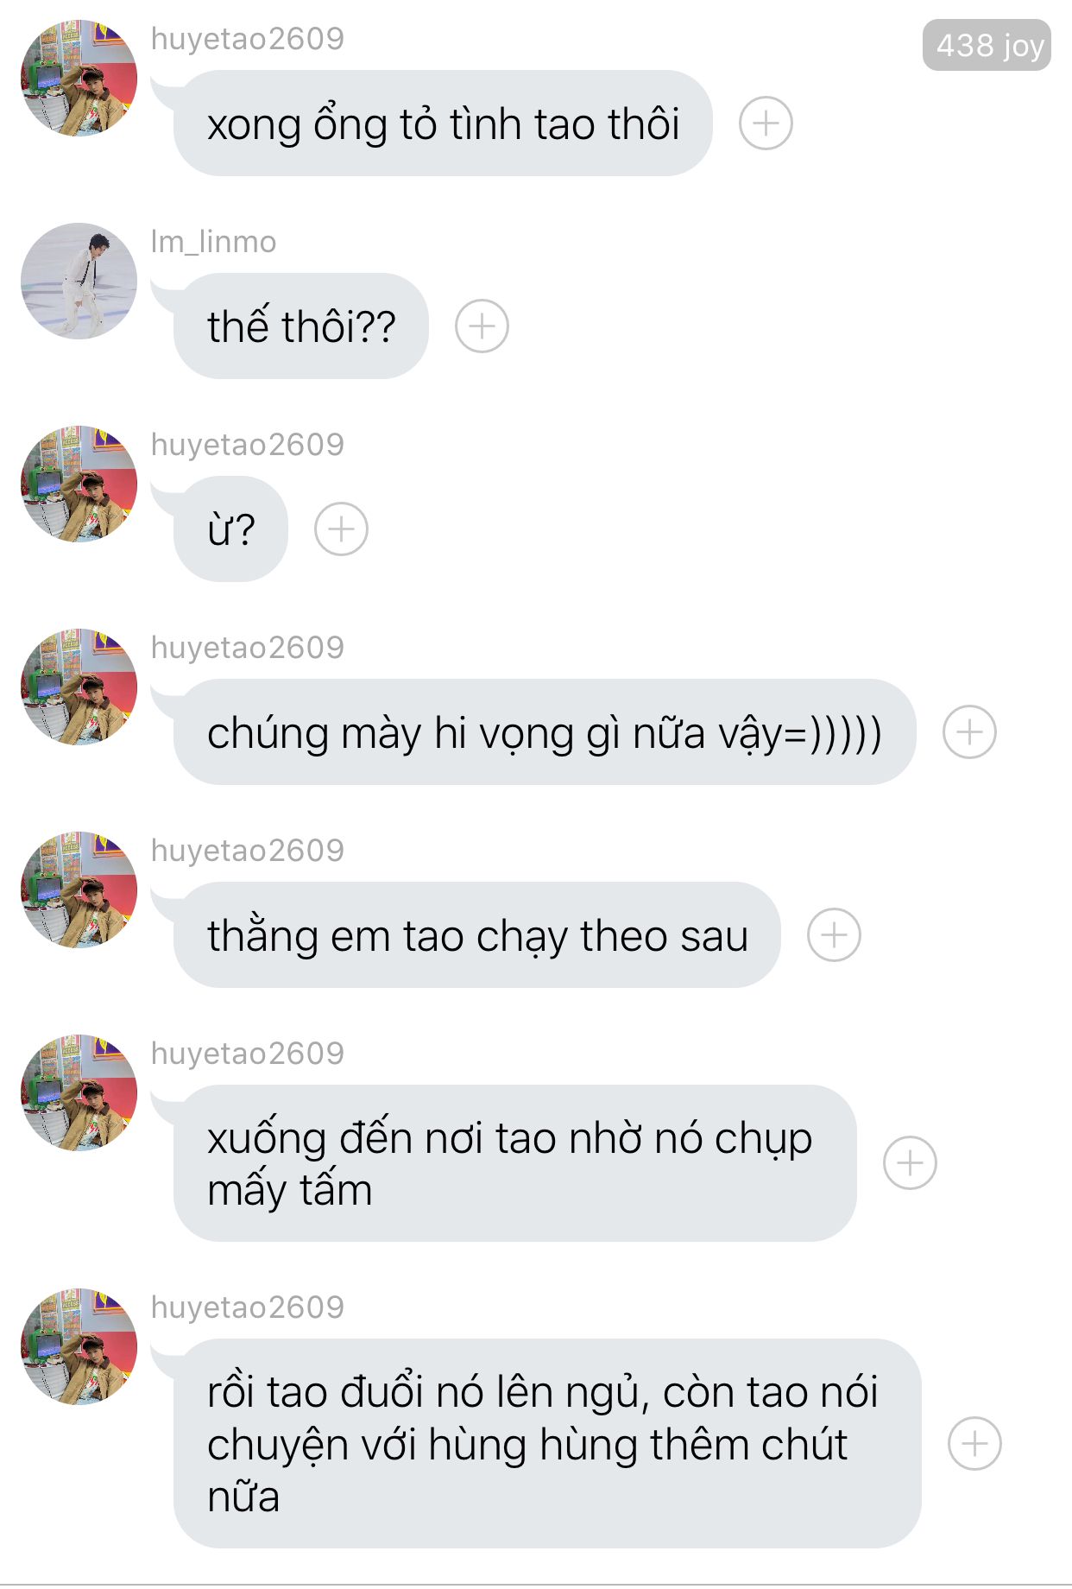Open huyetao2609 avatar on first message
The width and height of the screenshot is (1072, 1589).
click(x=79, y=79)
